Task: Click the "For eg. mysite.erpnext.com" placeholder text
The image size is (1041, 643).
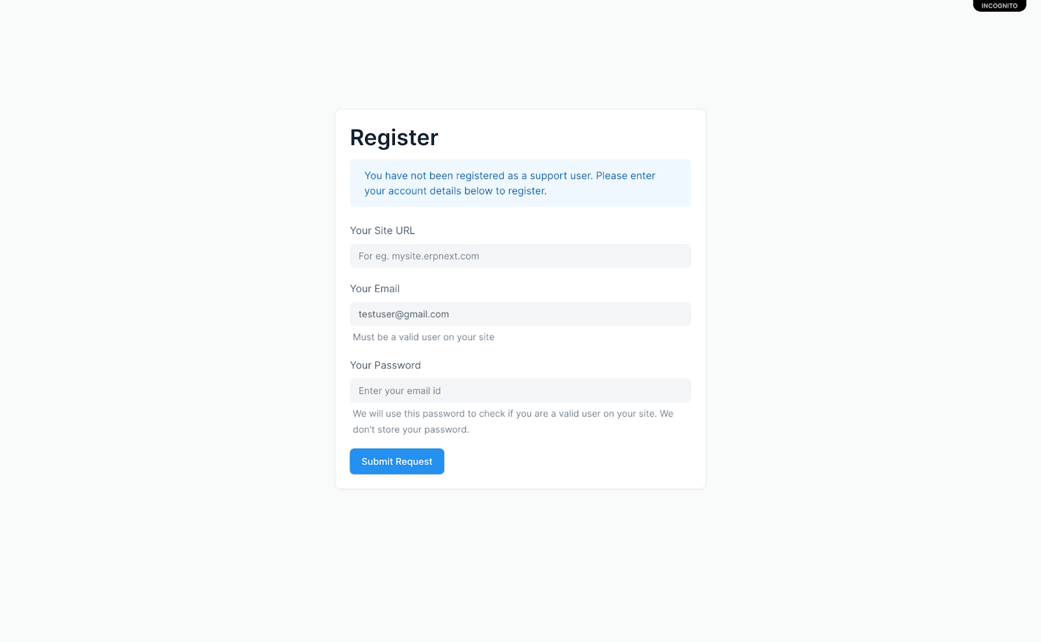Action: pyautogui.click(x=419, y=256)
